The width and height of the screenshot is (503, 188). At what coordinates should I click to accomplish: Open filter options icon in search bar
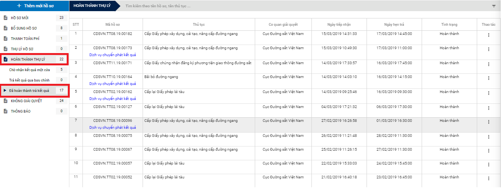click(x=494, y=6)
